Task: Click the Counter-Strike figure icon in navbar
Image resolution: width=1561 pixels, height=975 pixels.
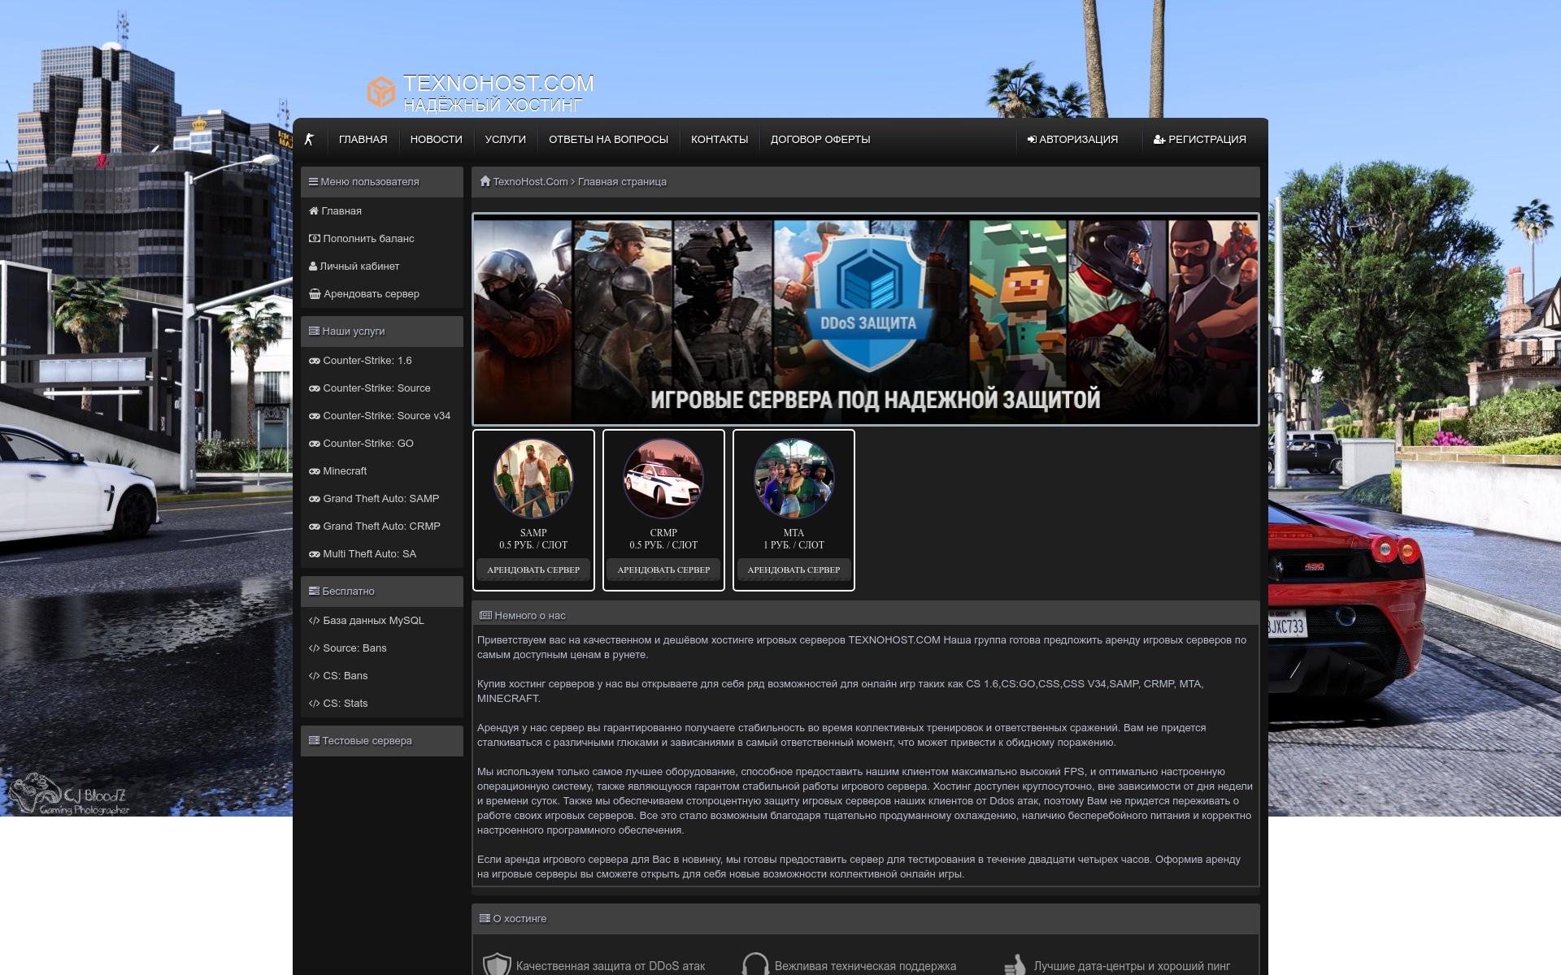Action: (x=309, y=140)
